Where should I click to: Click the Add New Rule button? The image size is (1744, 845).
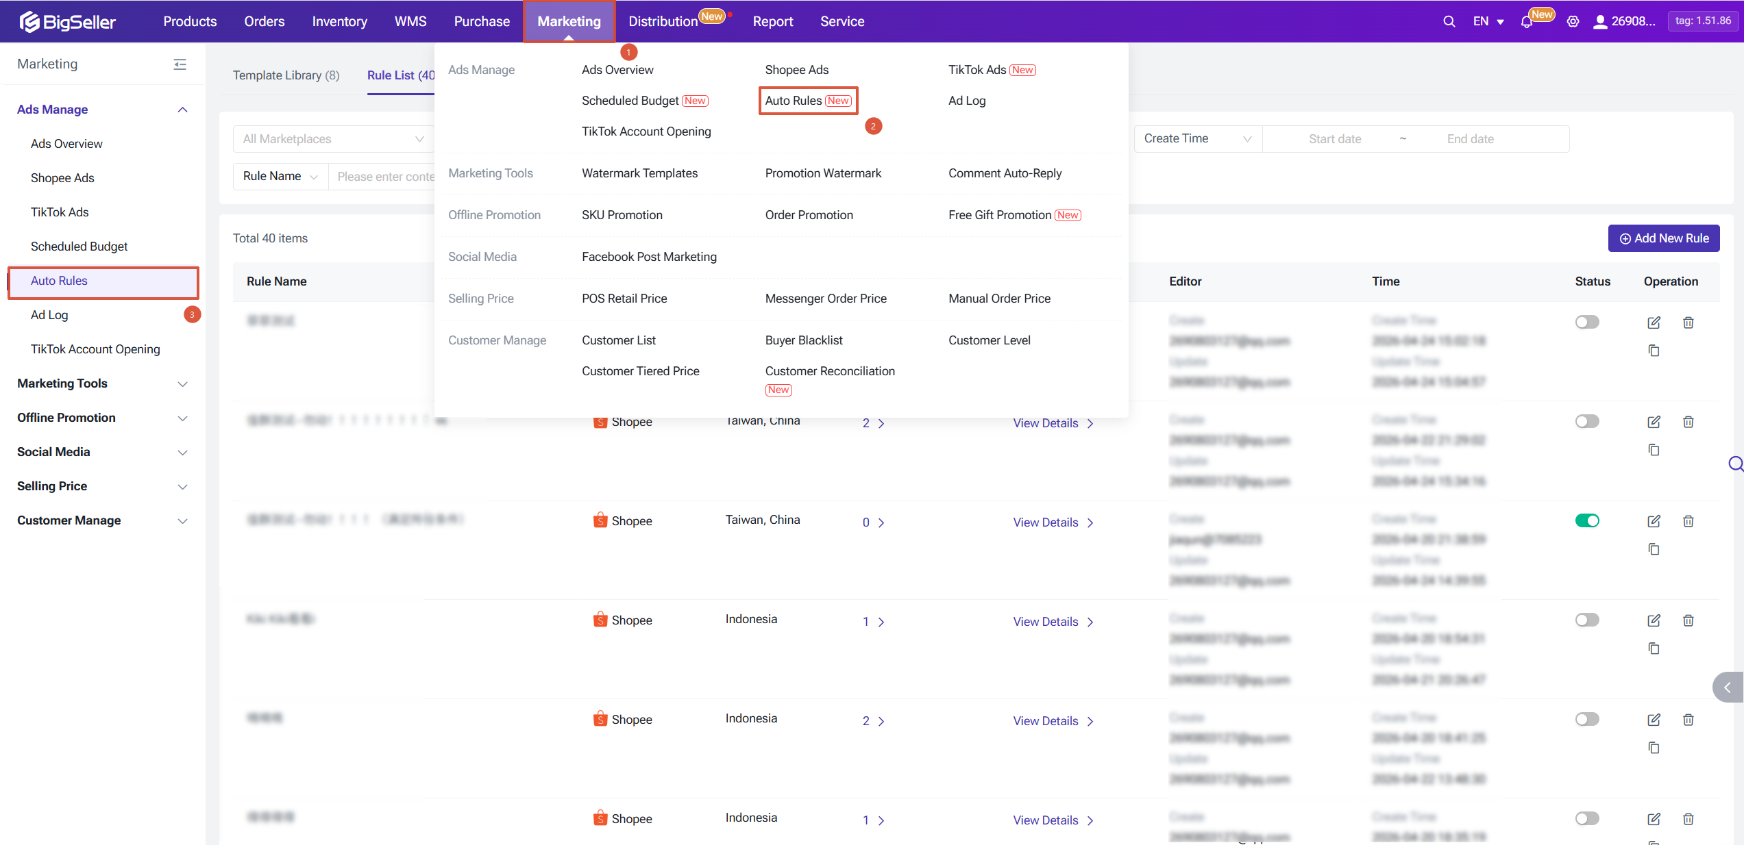1663,238
